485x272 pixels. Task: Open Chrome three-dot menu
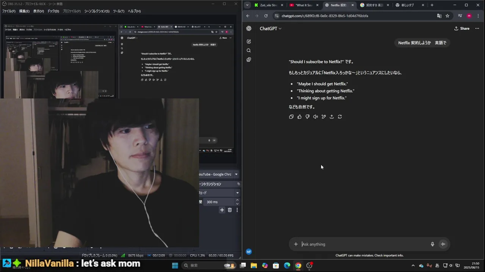point(478,16)
